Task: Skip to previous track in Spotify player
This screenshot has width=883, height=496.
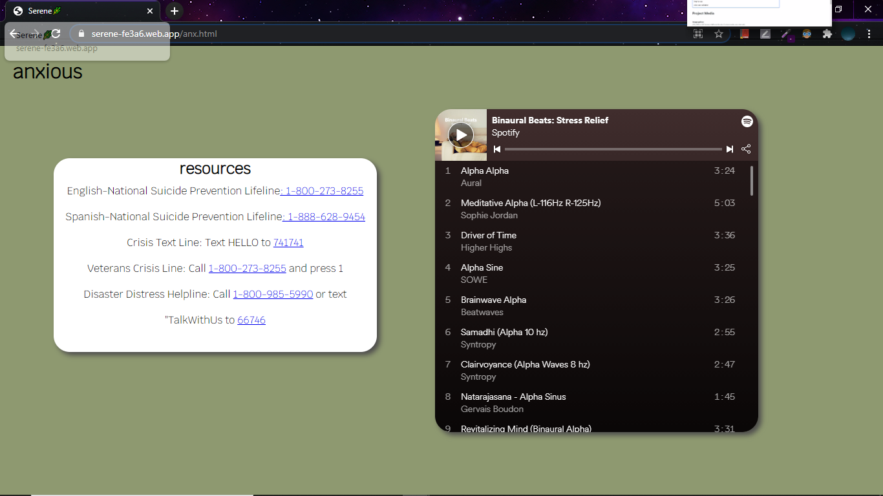Action: [x=497, y=149]
